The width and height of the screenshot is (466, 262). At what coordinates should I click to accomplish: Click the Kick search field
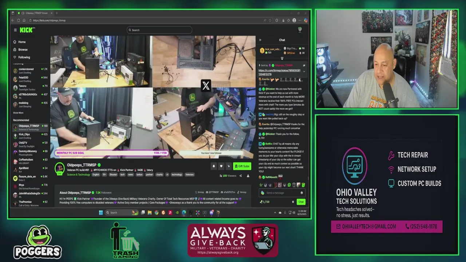(x=159, y=30)
